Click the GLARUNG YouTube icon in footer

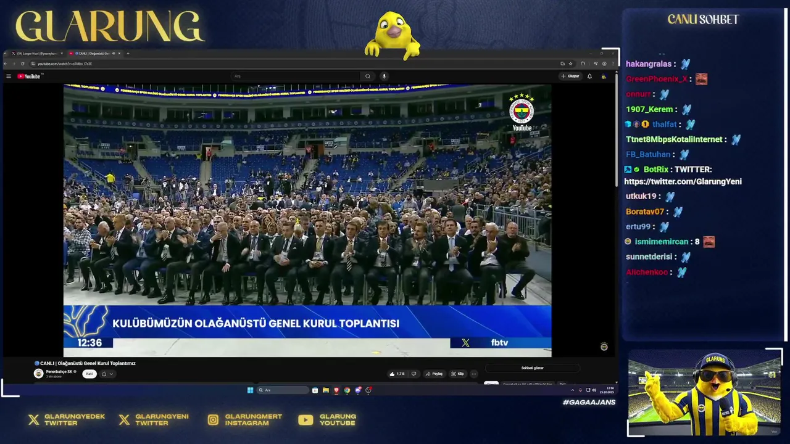pyautogui.click(x=306, y=420)
